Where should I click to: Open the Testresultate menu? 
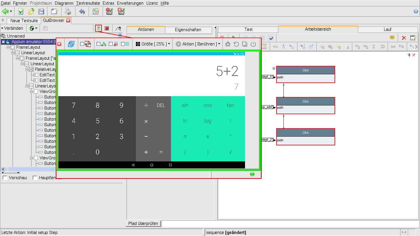pyautogui.click(x=88, y=3)
